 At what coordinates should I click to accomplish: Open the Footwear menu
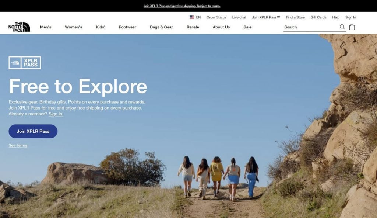tap(127, 27)
